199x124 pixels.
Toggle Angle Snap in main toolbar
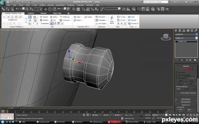pyautogui.click(x=88, y=9)
